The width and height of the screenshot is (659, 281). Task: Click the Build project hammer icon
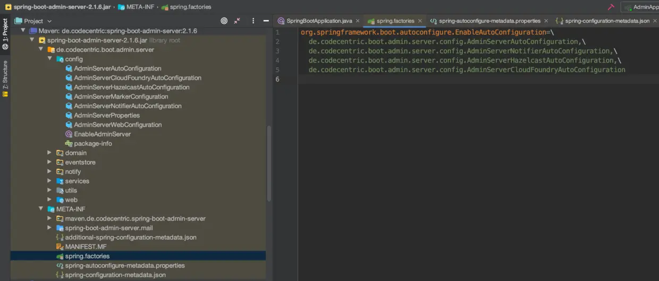point(611,7)
